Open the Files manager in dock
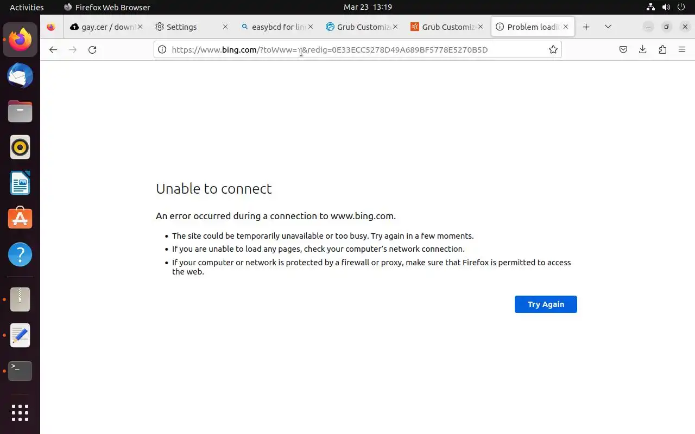The height and width of the screenshot is (434, 695). tap(20, 111)
